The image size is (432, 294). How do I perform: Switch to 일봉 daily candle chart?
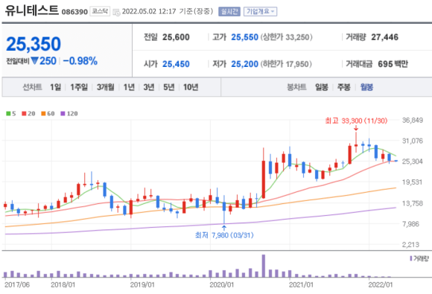tap(322, 87)
